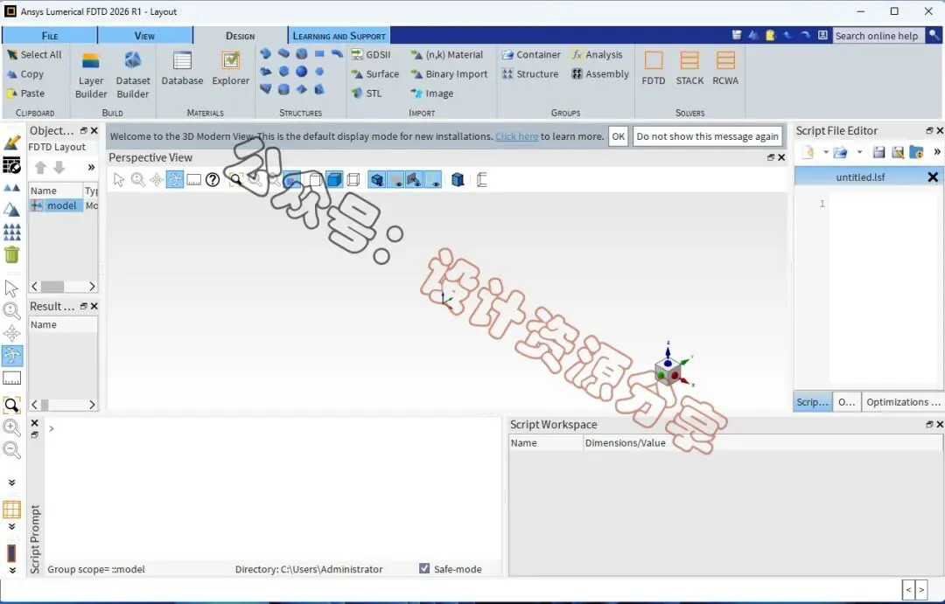The width and height of the screenshot is (945, 604).
Task: Create new script file in editor
Action: click(x=808, y=152)
